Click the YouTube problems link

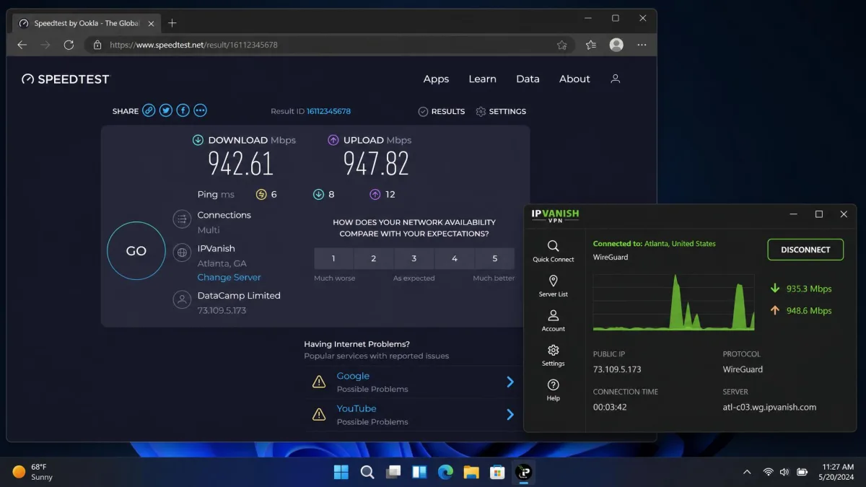coord(357,408)
